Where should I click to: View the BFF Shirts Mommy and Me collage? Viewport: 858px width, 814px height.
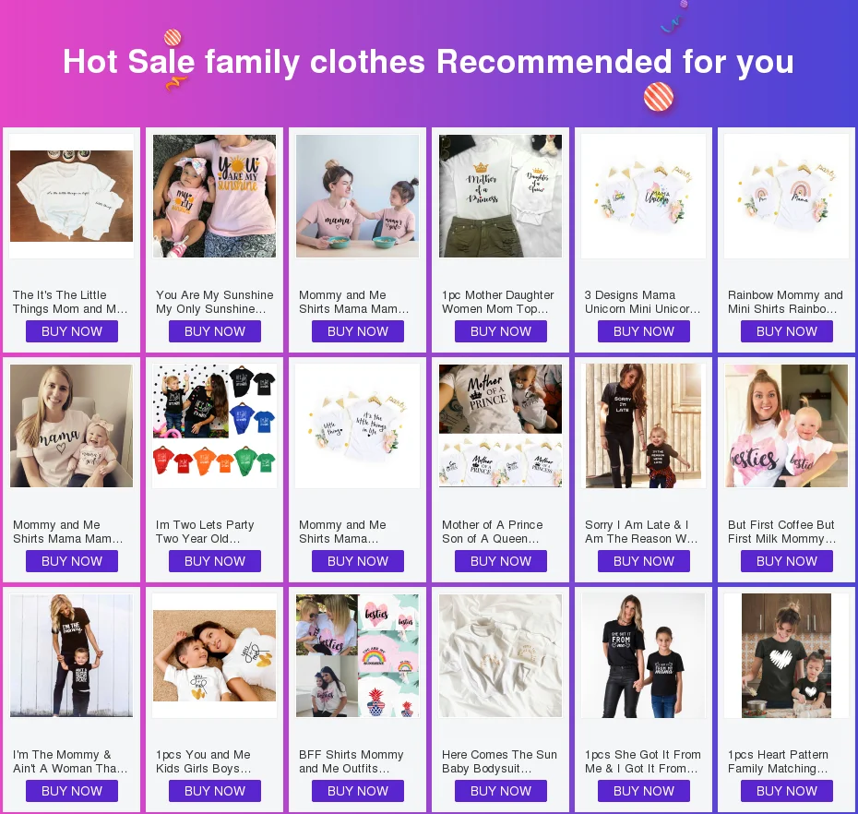click(x=357, y=656)
